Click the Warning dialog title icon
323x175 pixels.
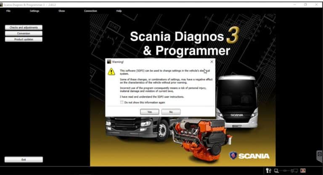(109, 62)
